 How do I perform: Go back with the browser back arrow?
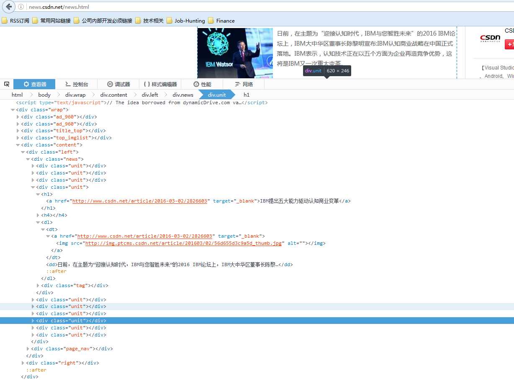click(x=9, y=7)
